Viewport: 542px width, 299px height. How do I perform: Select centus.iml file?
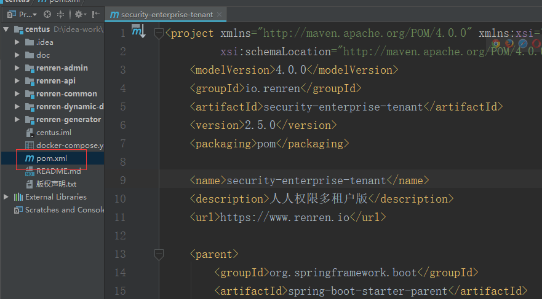pos(54,133)
